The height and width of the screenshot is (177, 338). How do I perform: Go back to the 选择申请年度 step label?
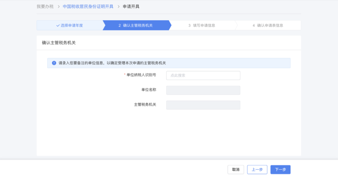72,25
